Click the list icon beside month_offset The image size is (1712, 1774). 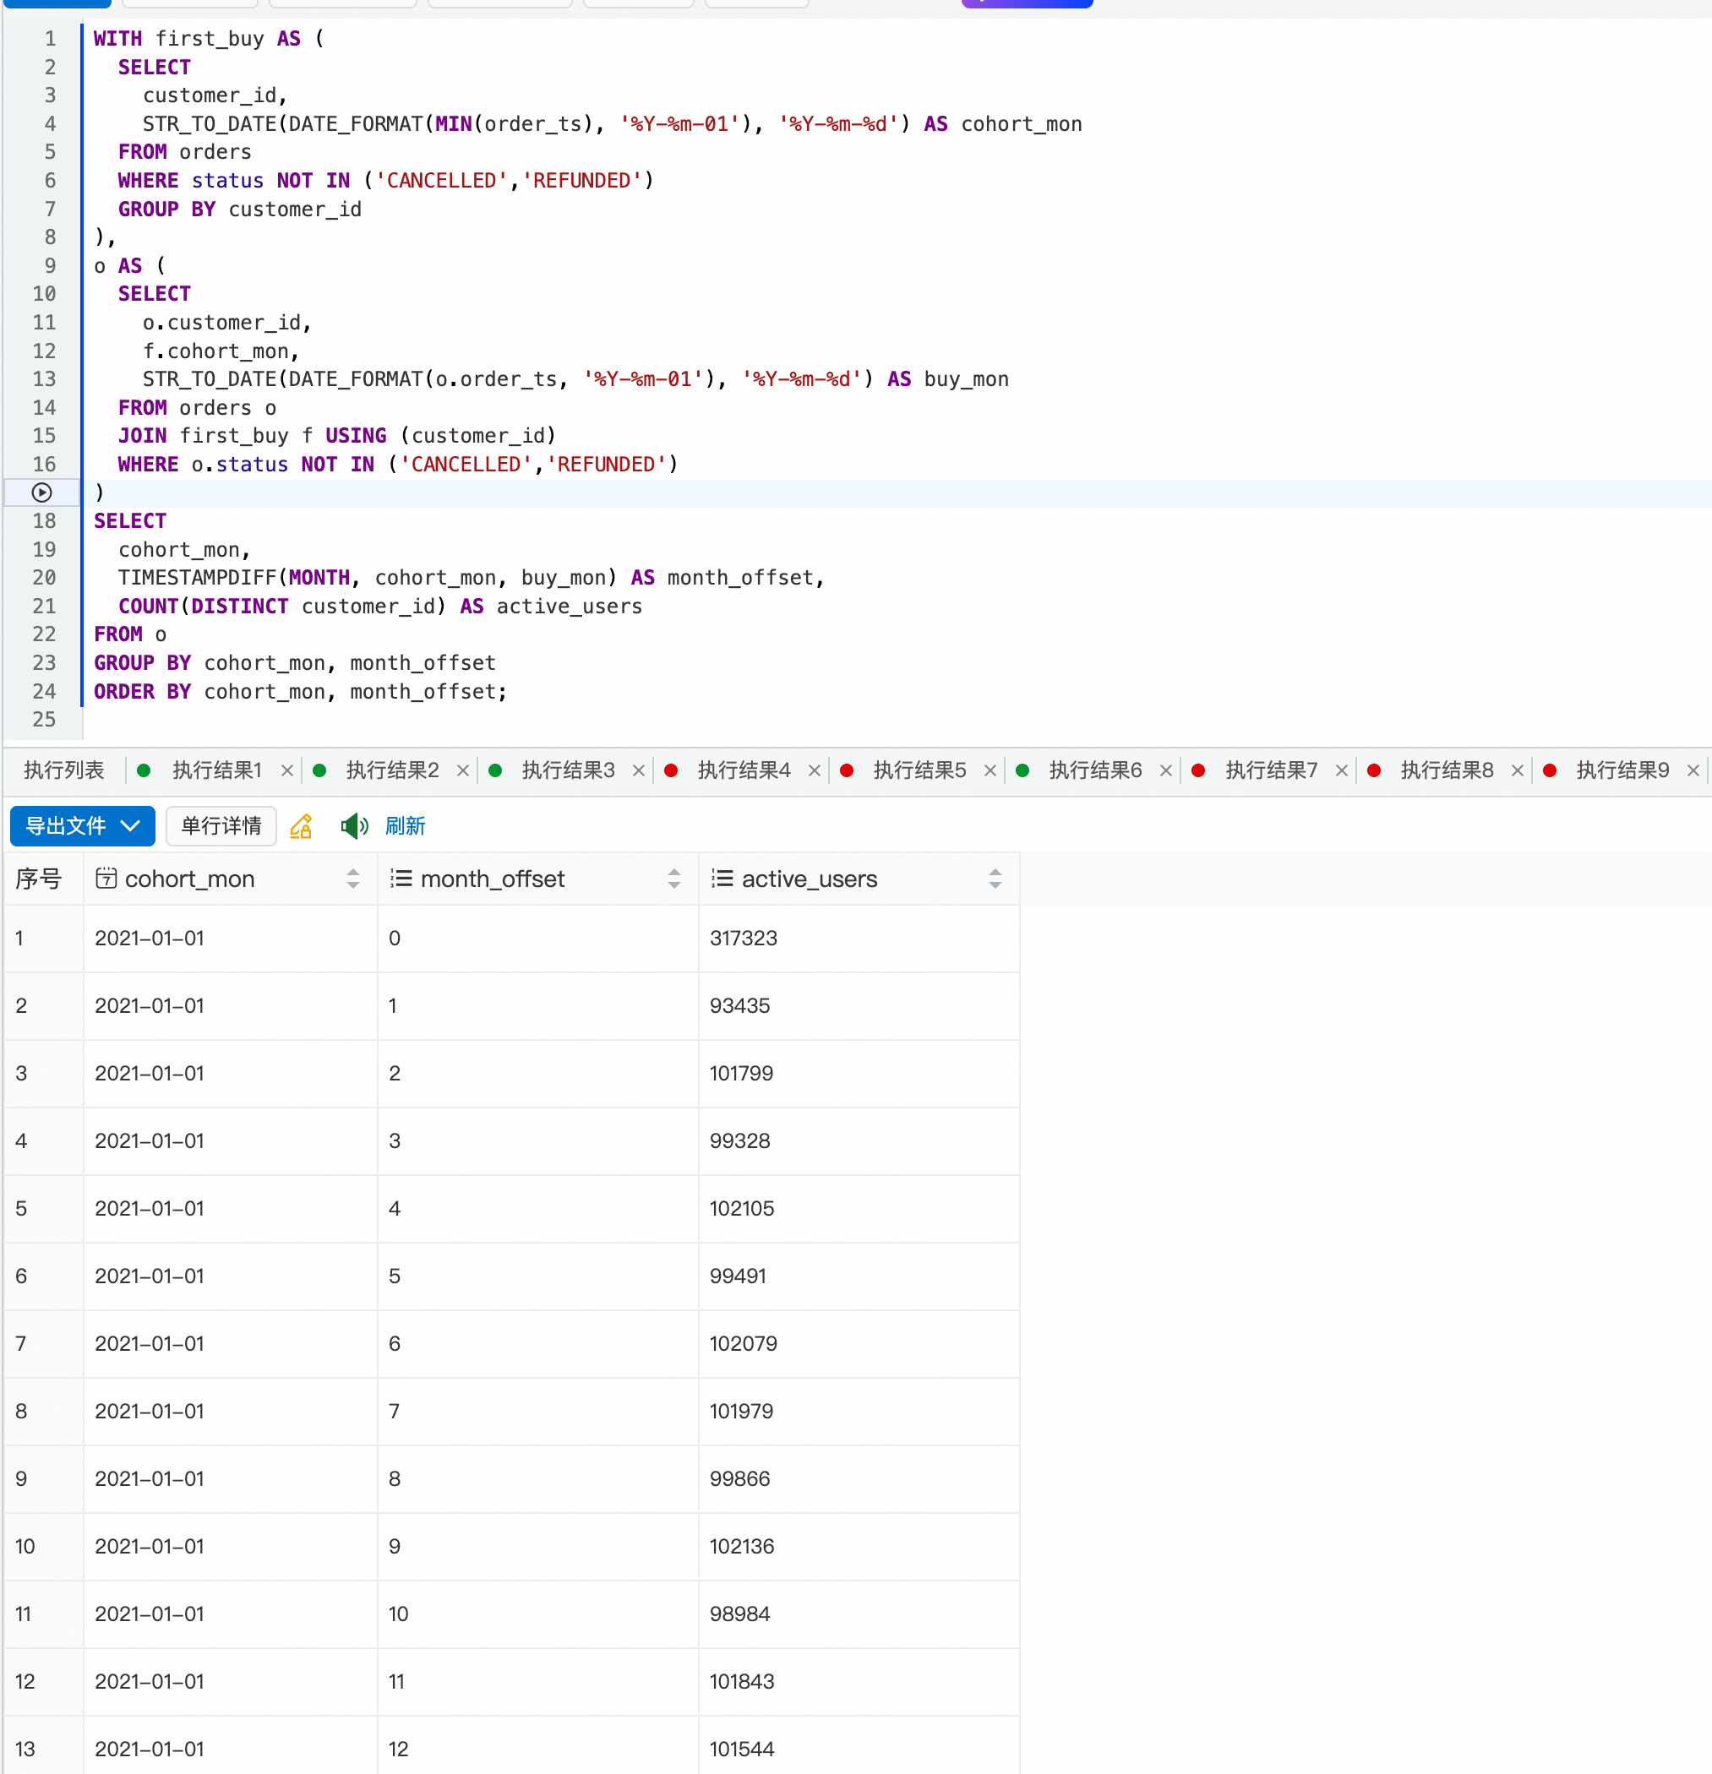click(x=401, y=878)
